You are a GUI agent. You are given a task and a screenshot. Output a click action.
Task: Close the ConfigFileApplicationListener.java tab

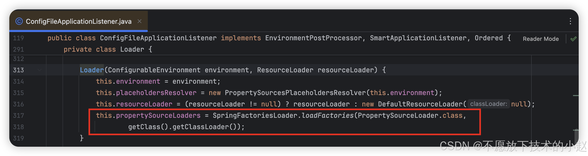pyautogui.click(x=140, y=21)
